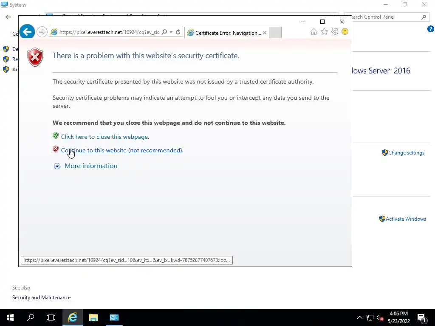Click the red shield beside continue link
The height and width of the screenshot is (326, 435).
56,149
